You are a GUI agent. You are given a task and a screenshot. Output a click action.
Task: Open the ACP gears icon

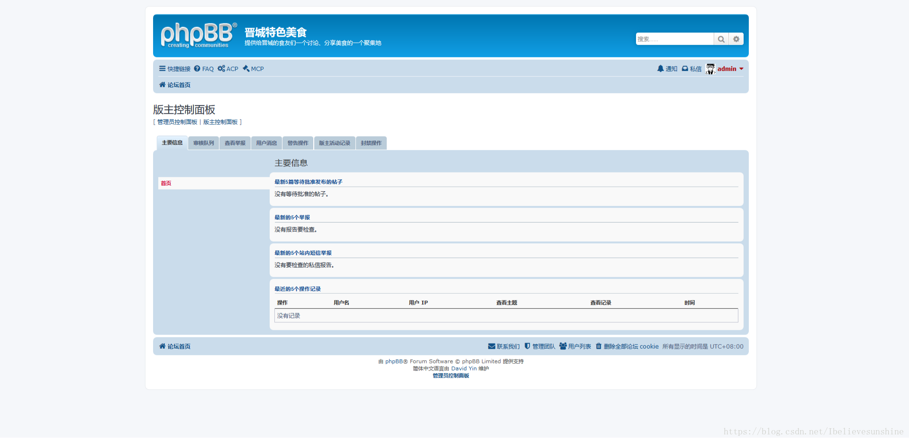pyautogui.click(x=221, y=69)
